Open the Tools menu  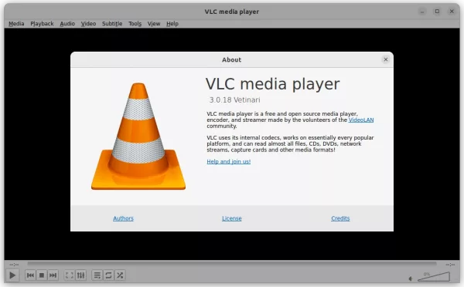(135, 24)
